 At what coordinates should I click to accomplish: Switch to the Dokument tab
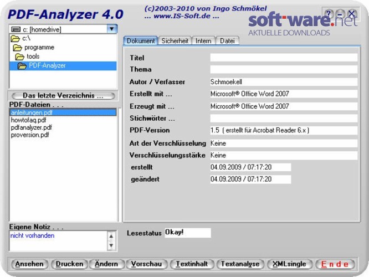click(141, 40)
